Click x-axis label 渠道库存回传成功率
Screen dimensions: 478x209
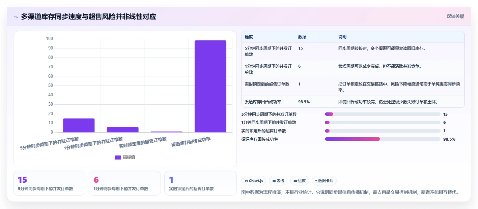pos(191,142)
